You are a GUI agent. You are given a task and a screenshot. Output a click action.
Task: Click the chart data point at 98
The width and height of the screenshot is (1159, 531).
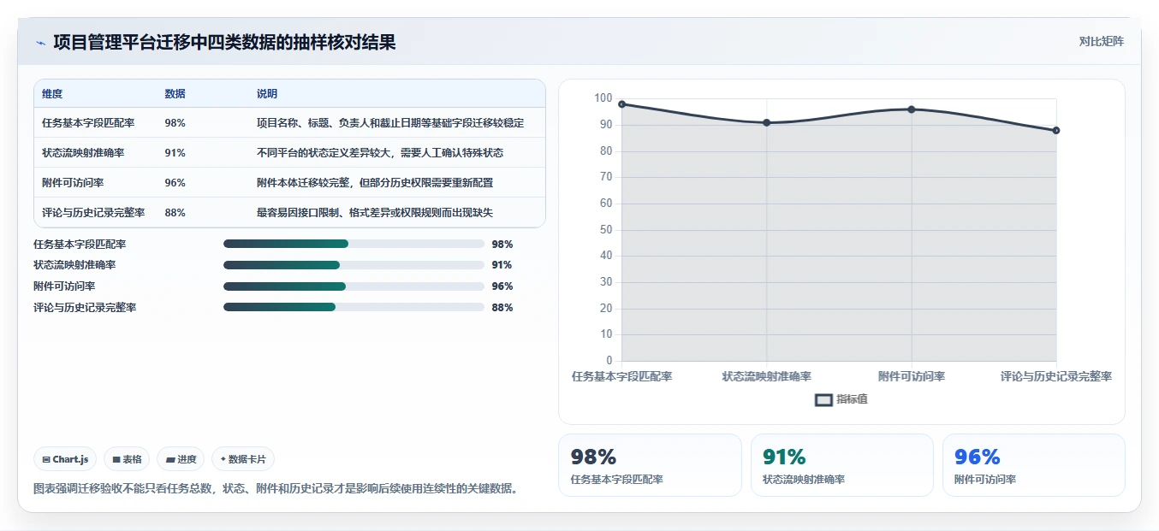pos(621,104)
